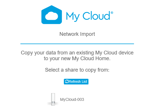
Task: Click the LED panel on the device image
Action: [53, 103]
